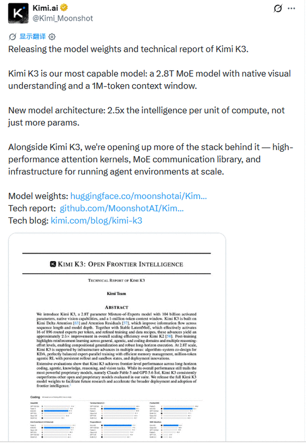Click citation [58] after Kimi K2
This screenshot has width=306, height=443.
(170, 336)
